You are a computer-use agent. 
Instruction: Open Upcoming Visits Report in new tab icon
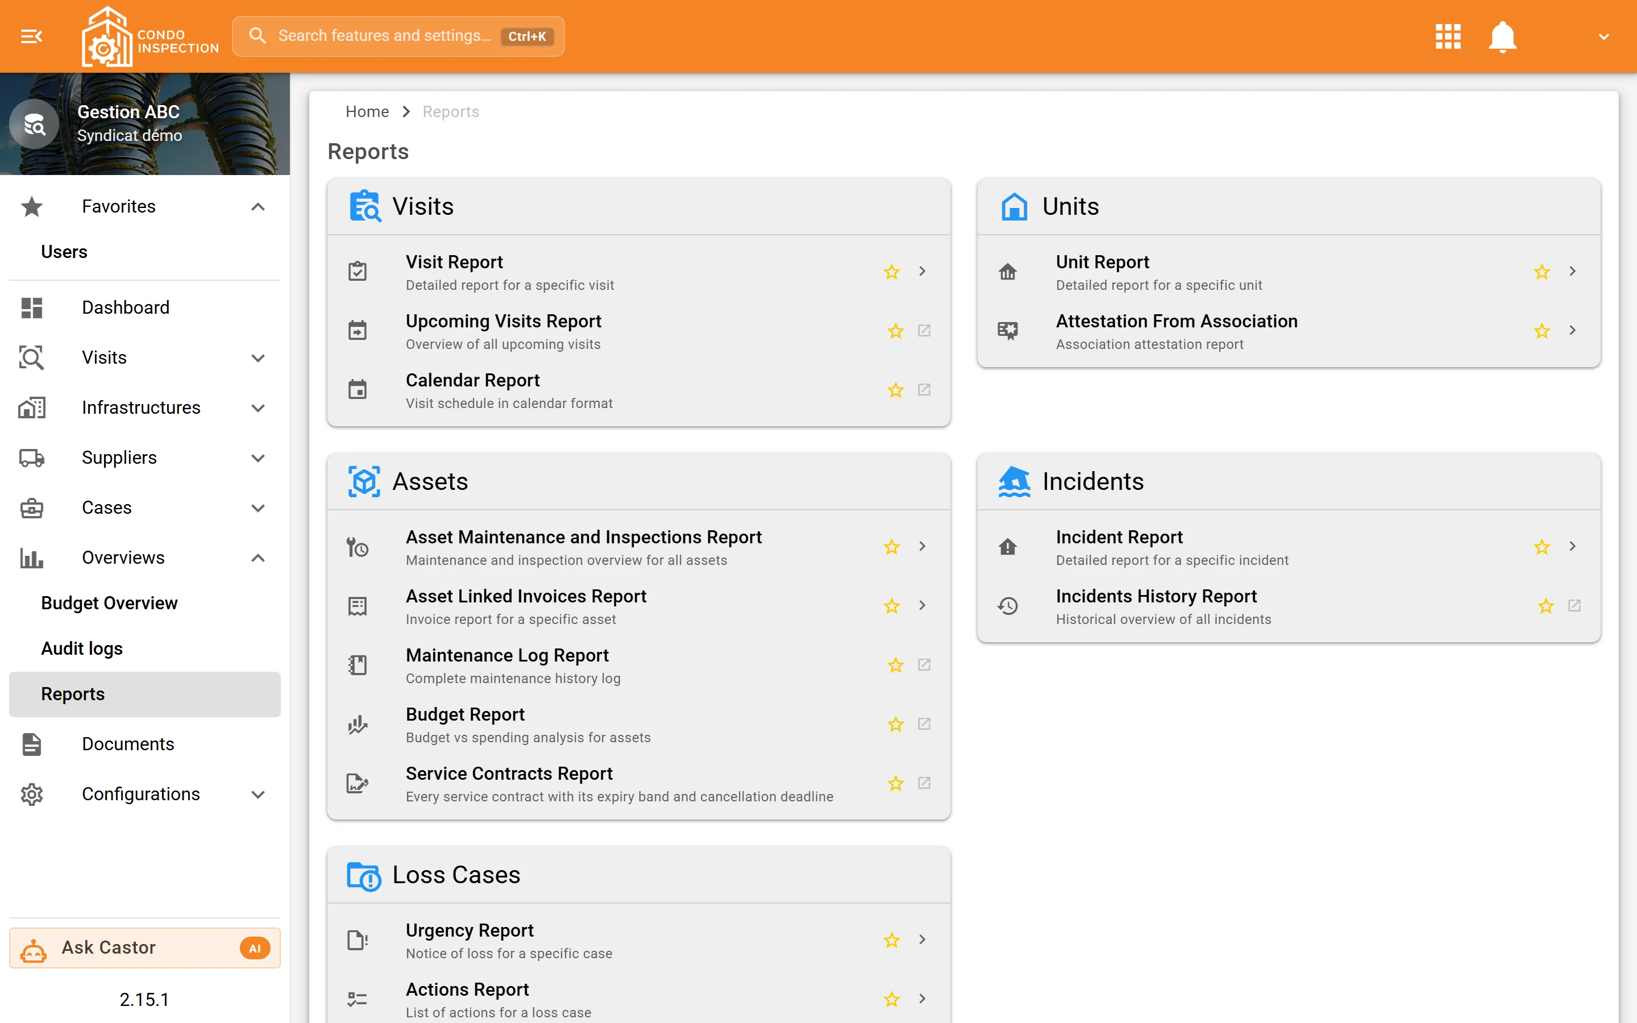(x=924, y=330)
